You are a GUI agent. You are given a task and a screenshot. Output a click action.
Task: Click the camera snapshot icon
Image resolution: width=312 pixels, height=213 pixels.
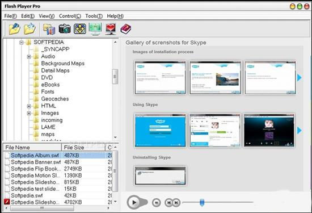click(65, 29)
